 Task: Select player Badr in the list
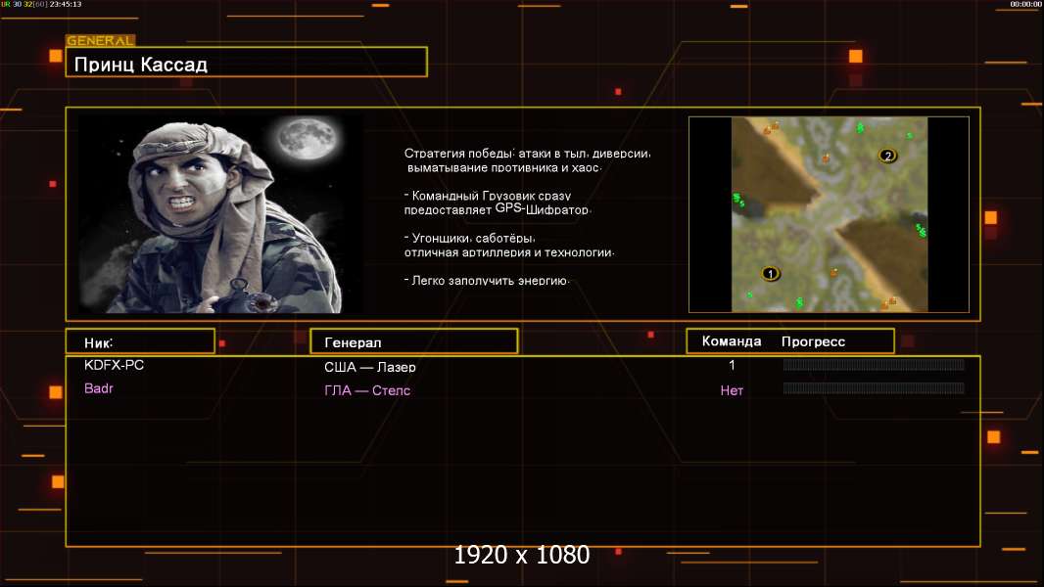tap(99, 388)
